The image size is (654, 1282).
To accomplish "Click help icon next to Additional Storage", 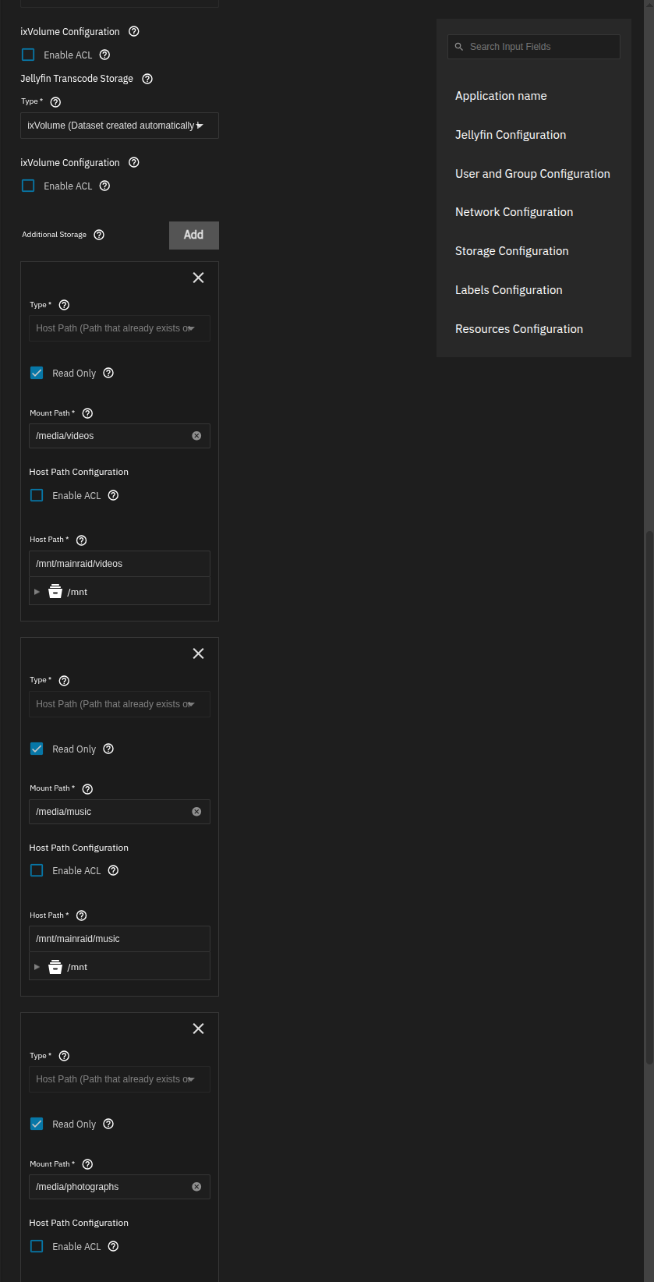I will [x=99, y=235].
